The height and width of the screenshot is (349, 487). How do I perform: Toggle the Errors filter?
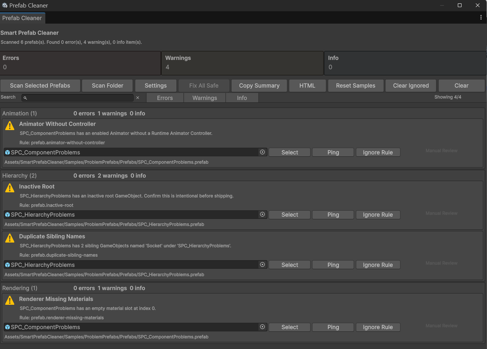click(x=165, y=98)
